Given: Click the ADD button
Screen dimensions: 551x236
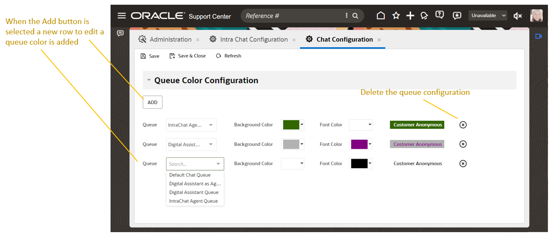Looking at the screenshot, I should 153,102.
